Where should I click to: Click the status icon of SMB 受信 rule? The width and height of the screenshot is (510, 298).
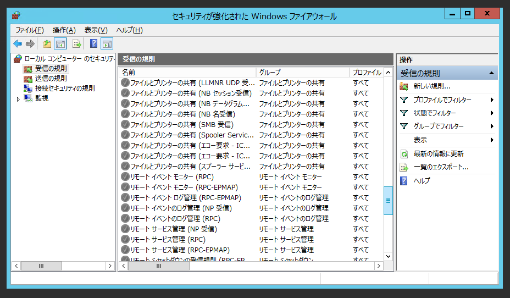coord(125,124)
